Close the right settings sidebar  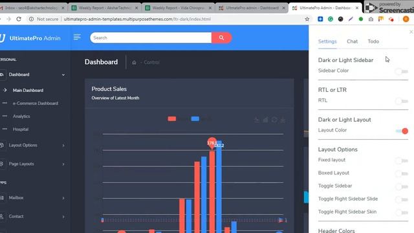(411, 32)
